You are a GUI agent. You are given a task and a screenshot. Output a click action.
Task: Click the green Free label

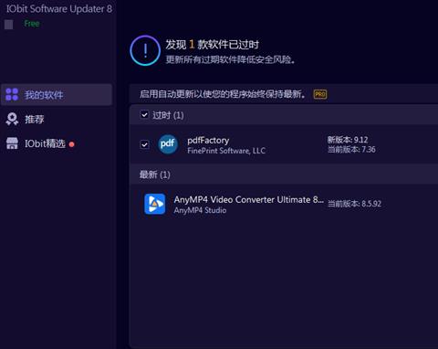click(x=32, y=24)
